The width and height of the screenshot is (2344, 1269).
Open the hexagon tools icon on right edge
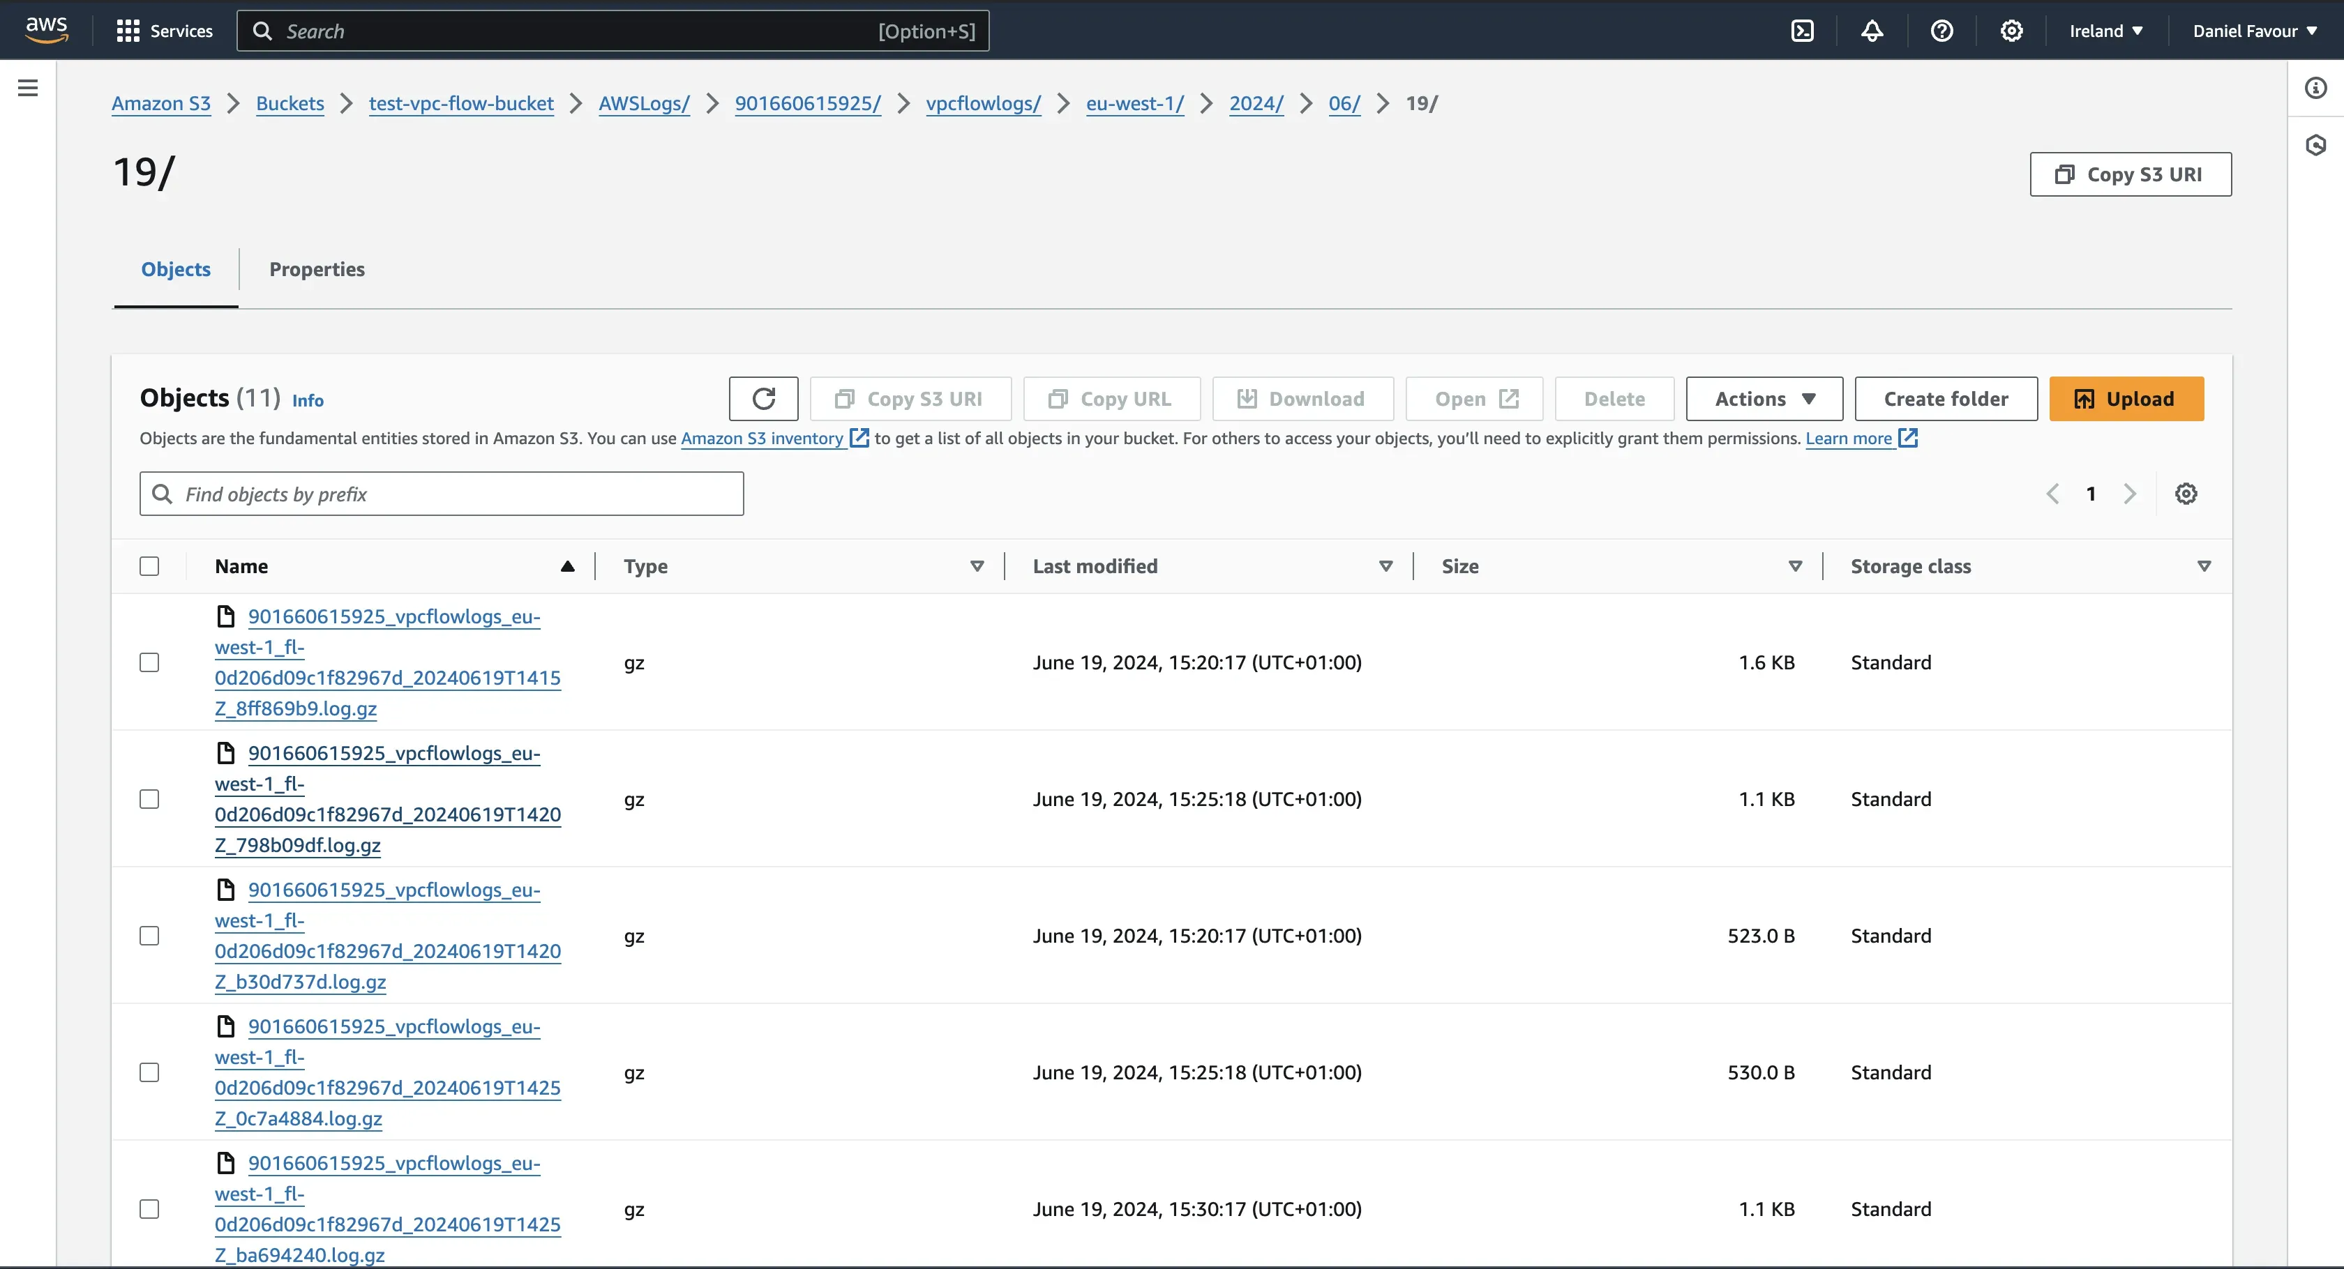click(x=2316, y=144)
